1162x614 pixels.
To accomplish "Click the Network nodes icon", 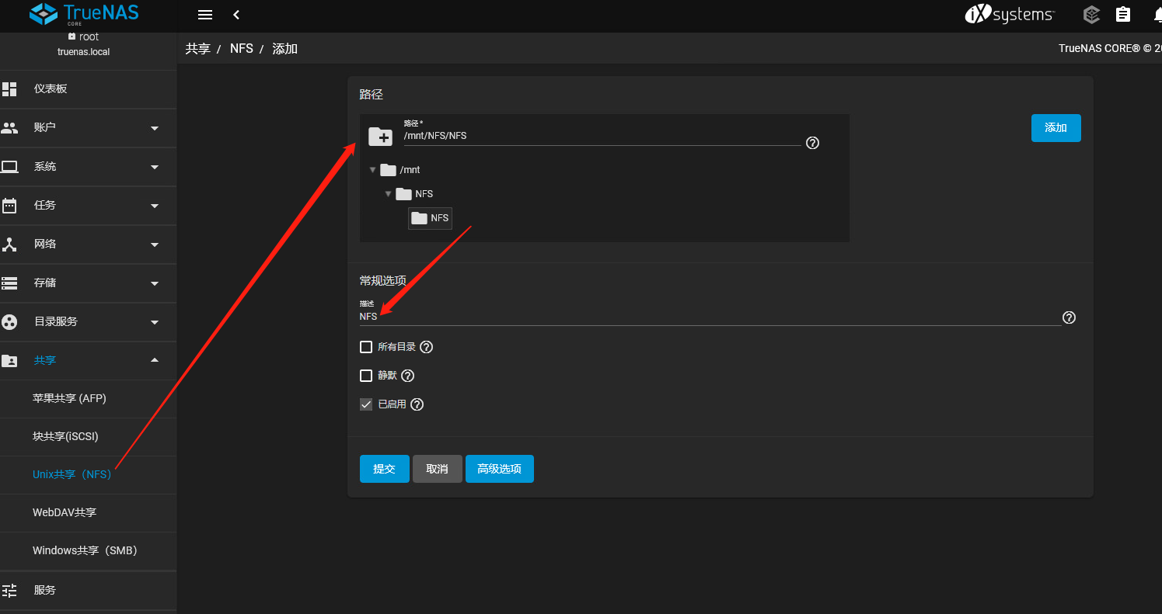I will [x=9, y=244].
